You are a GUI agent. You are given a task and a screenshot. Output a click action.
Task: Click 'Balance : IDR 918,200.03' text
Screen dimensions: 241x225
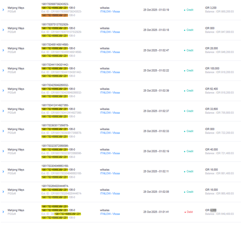(219, 72)
